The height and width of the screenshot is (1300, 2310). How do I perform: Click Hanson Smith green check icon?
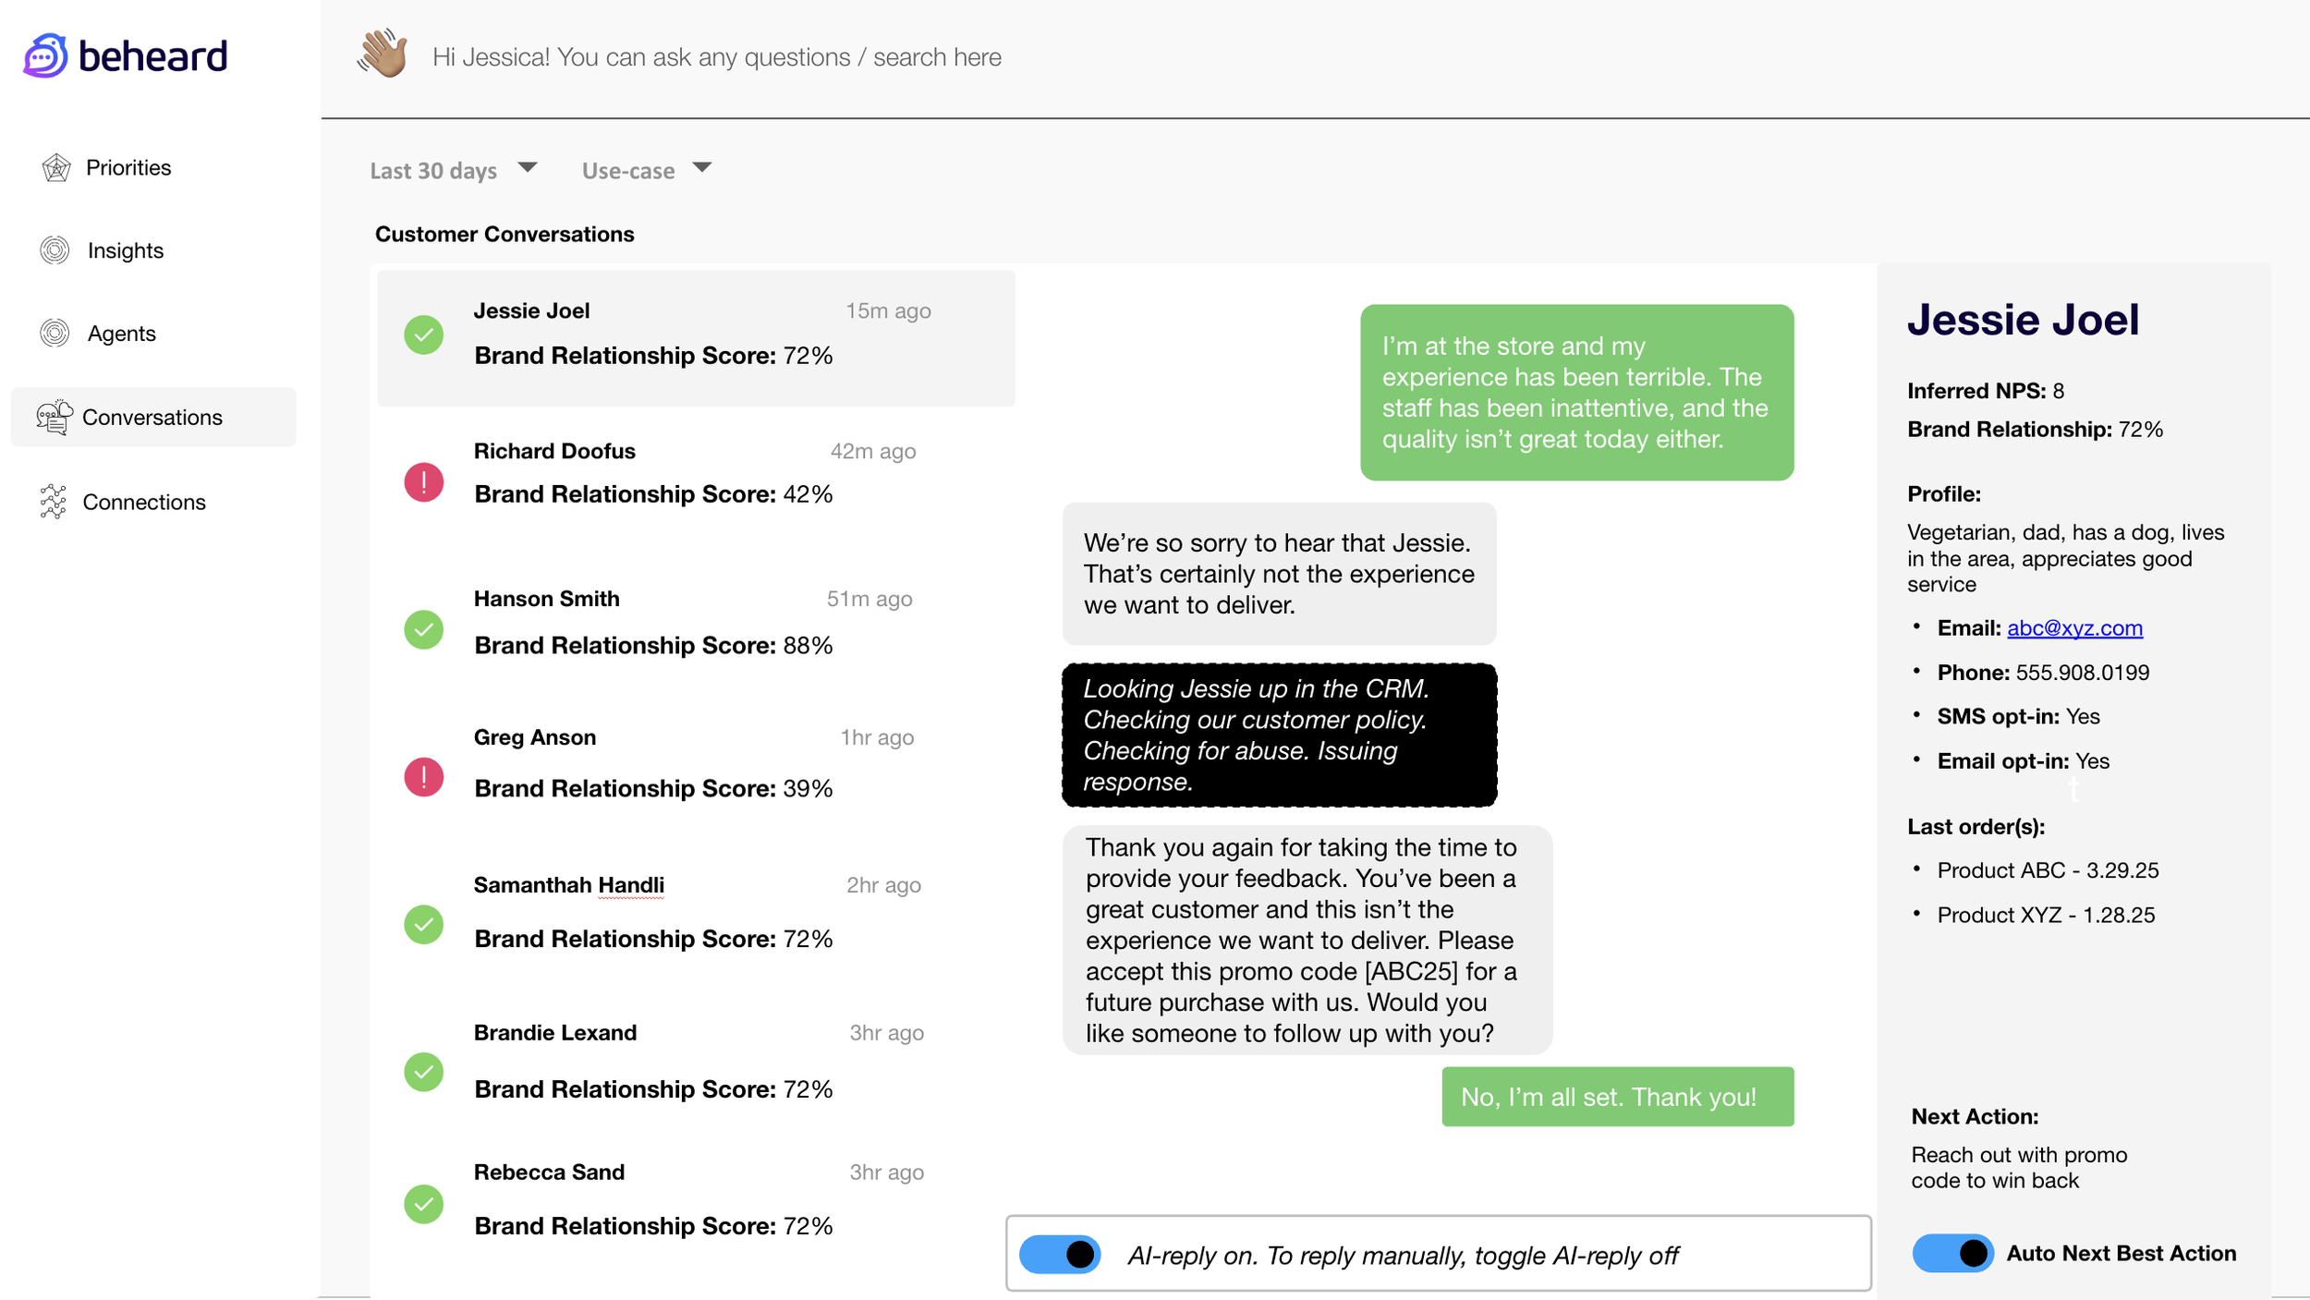coord(424,630)
